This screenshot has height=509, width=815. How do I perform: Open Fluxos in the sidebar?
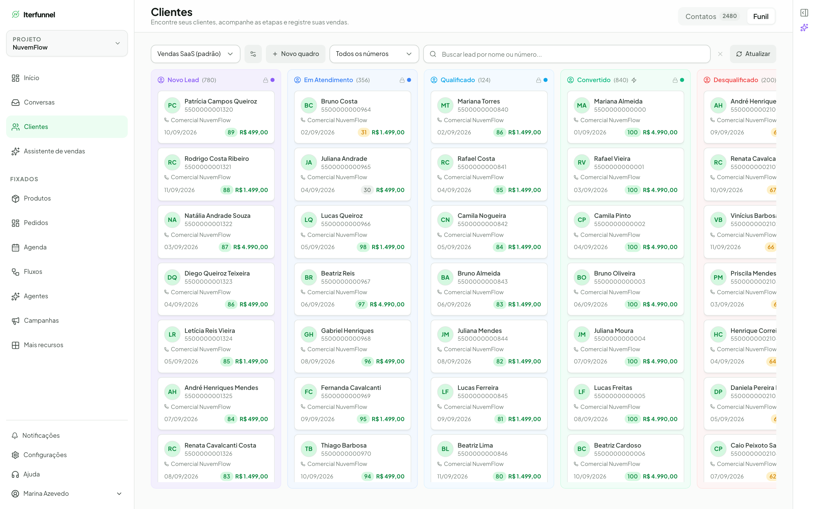(x=67, y=272)
